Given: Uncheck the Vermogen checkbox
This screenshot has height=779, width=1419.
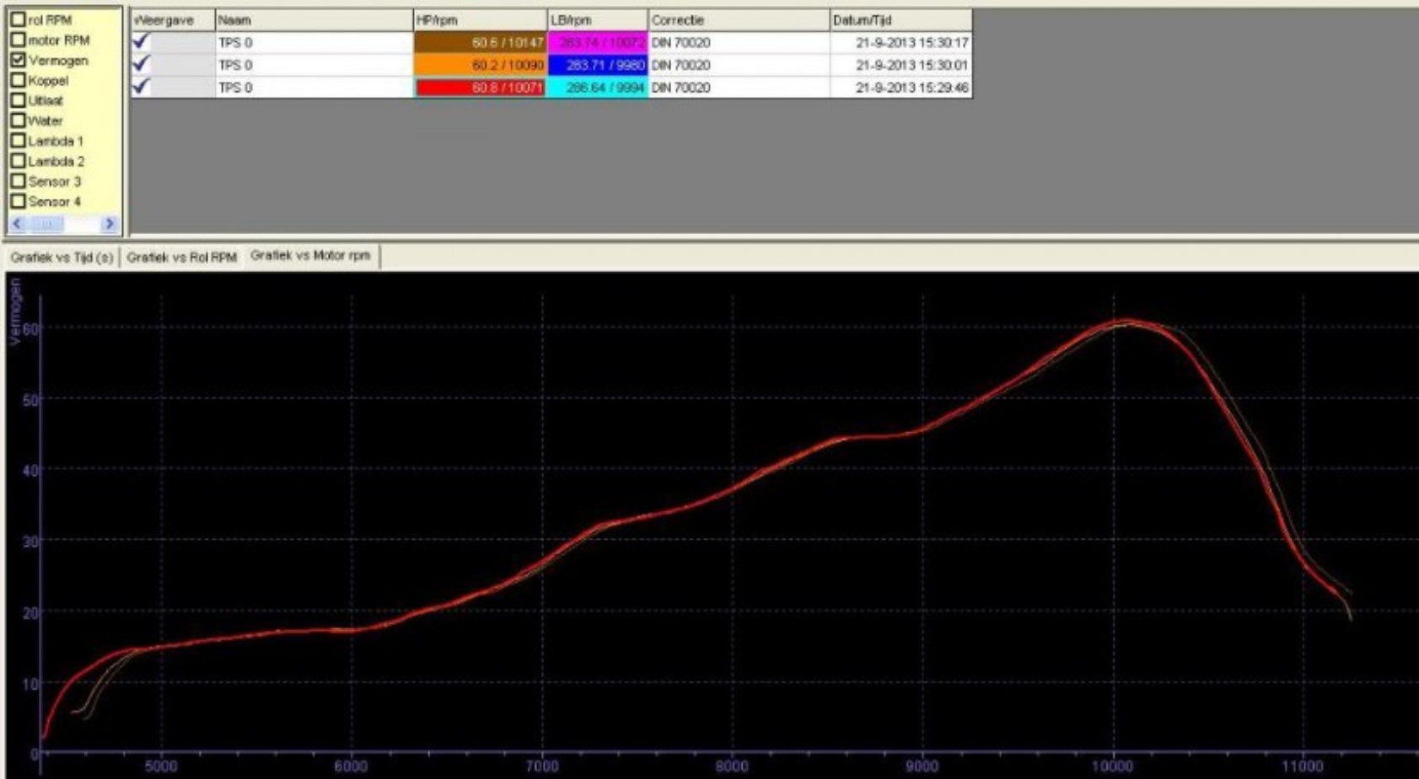Looking at the screenshot, I should pyautogui.click(x=18, y=60).
